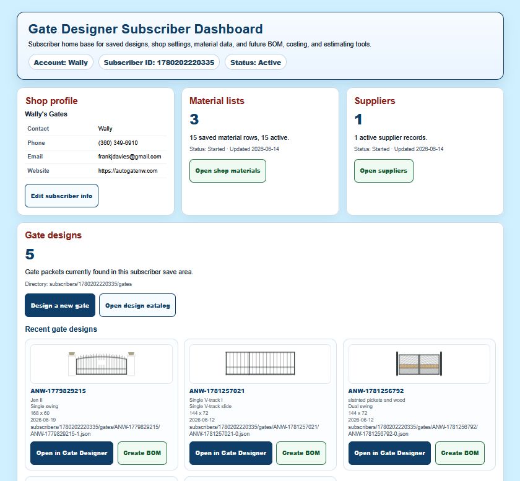Click the date 2026-06-19
The image size is (520, 481).
point(43,420)
